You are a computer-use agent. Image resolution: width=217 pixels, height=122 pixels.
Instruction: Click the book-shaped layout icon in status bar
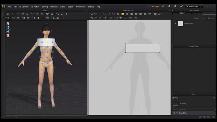point(200,117)
